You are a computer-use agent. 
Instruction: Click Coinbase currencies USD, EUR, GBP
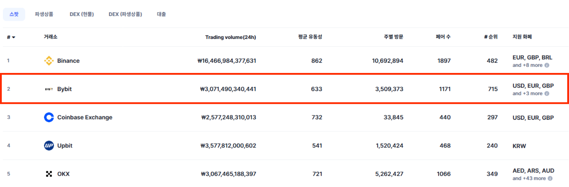[x=533, y=118]
